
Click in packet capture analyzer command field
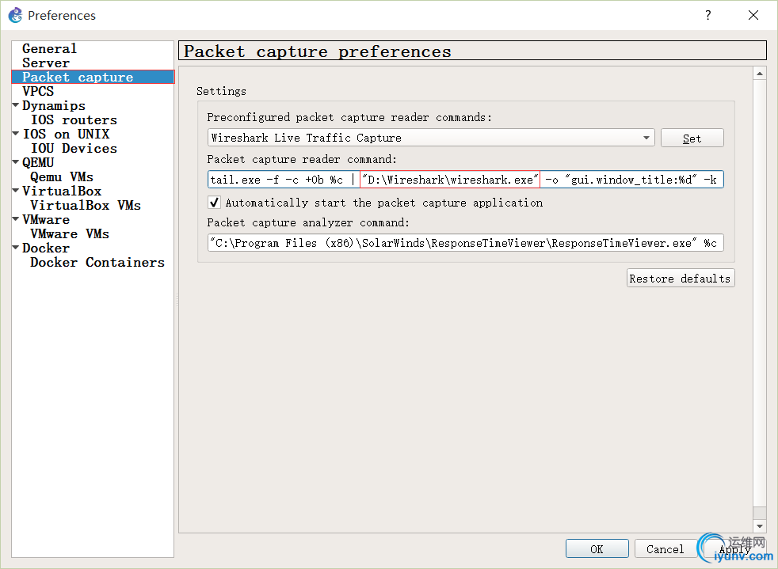(x=465, y=243)
